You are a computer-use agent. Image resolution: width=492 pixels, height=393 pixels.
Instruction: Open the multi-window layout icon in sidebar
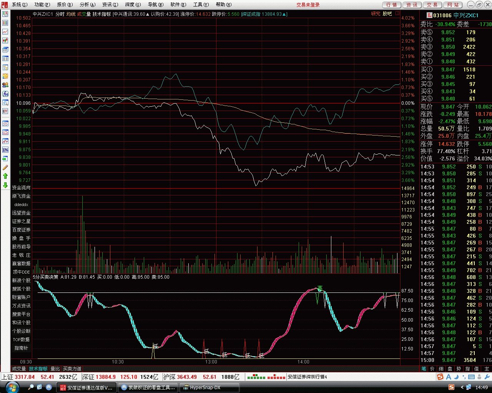coord(5,50)
